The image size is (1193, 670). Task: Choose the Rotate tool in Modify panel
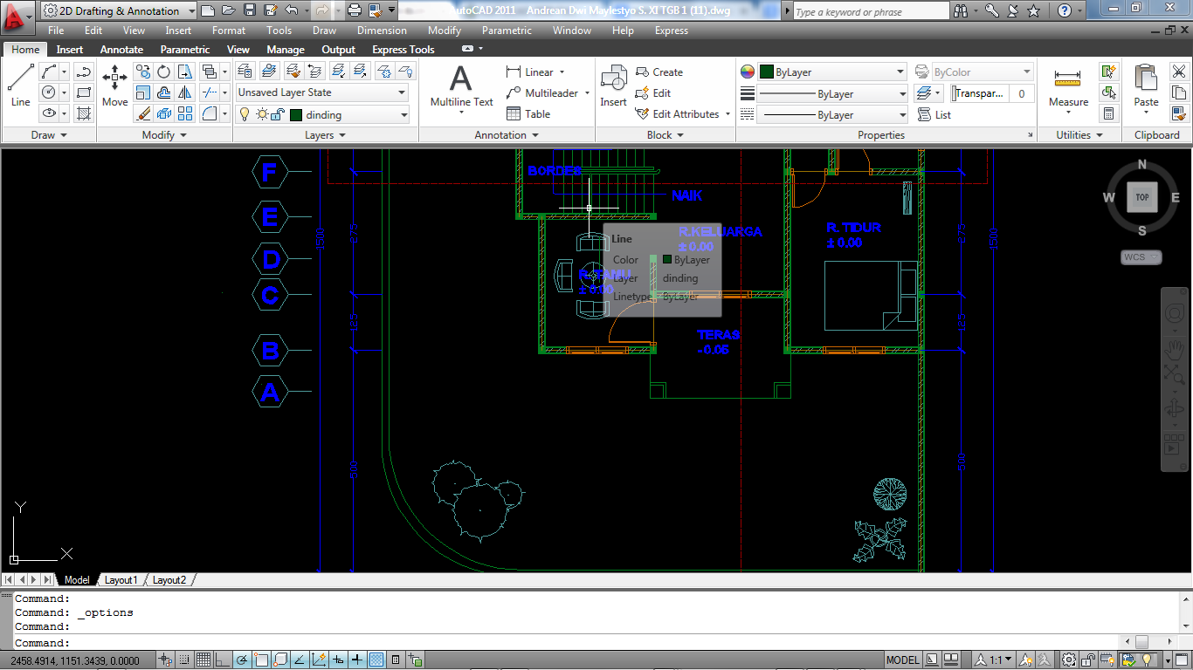click(164, 72)
